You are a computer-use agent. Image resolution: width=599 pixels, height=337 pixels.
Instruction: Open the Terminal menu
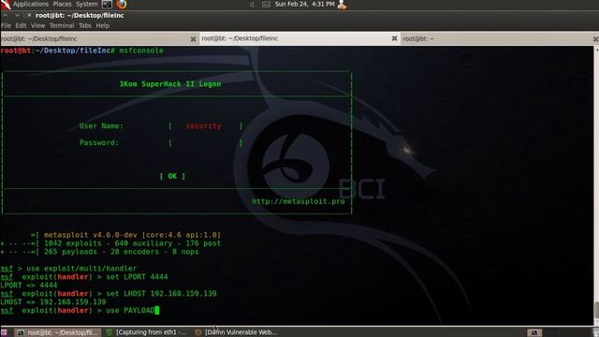(62, 25)
